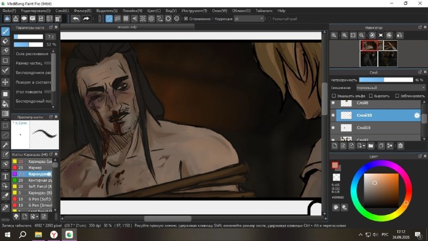Enable Заблокировать checkbox
Screen dimensions: 428x241
click(x=397, y=96)
